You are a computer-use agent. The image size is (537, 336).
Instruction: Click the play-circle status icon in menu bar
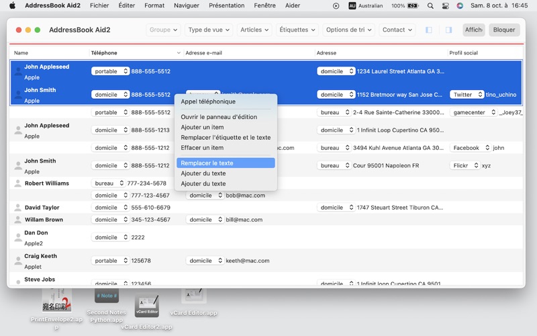coord(336,5)
